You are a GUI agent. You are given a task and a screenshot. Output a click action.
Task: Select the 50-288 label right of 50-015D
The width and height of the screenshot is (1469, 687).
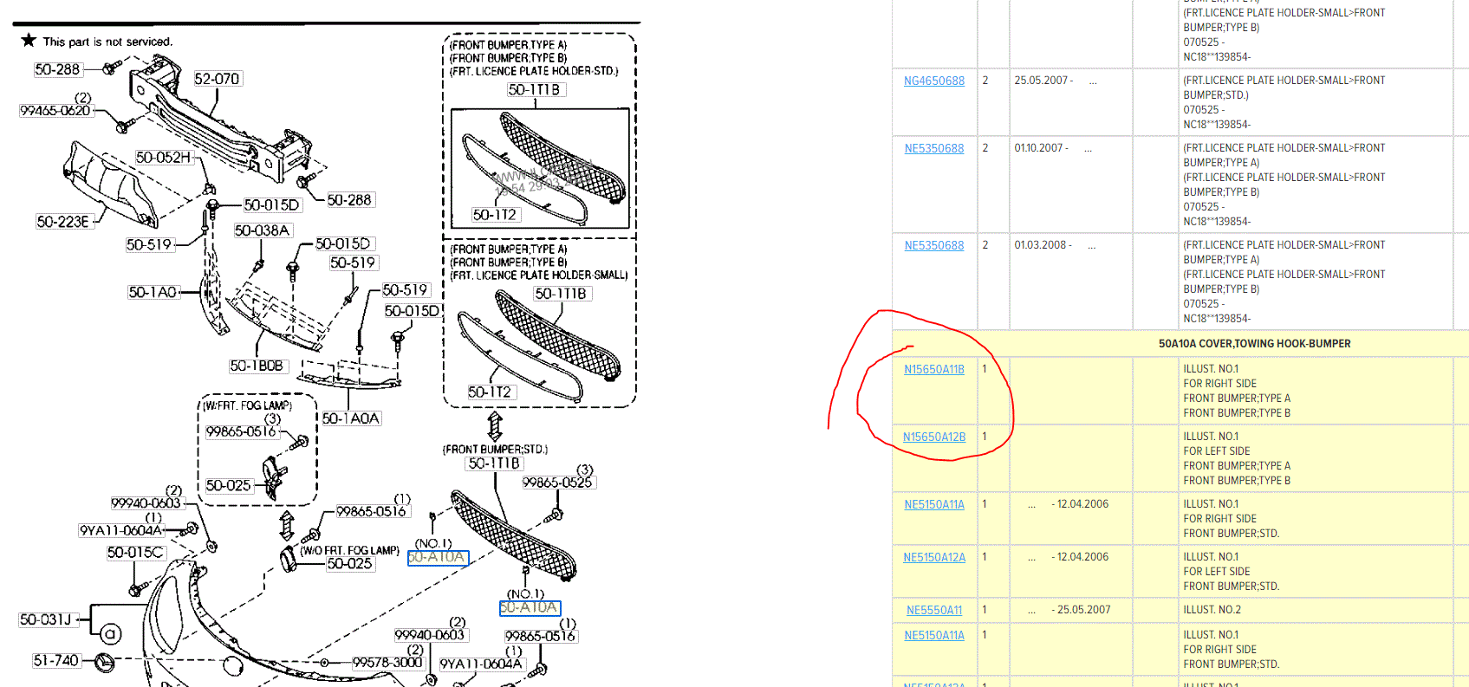[x=350, y=200]
